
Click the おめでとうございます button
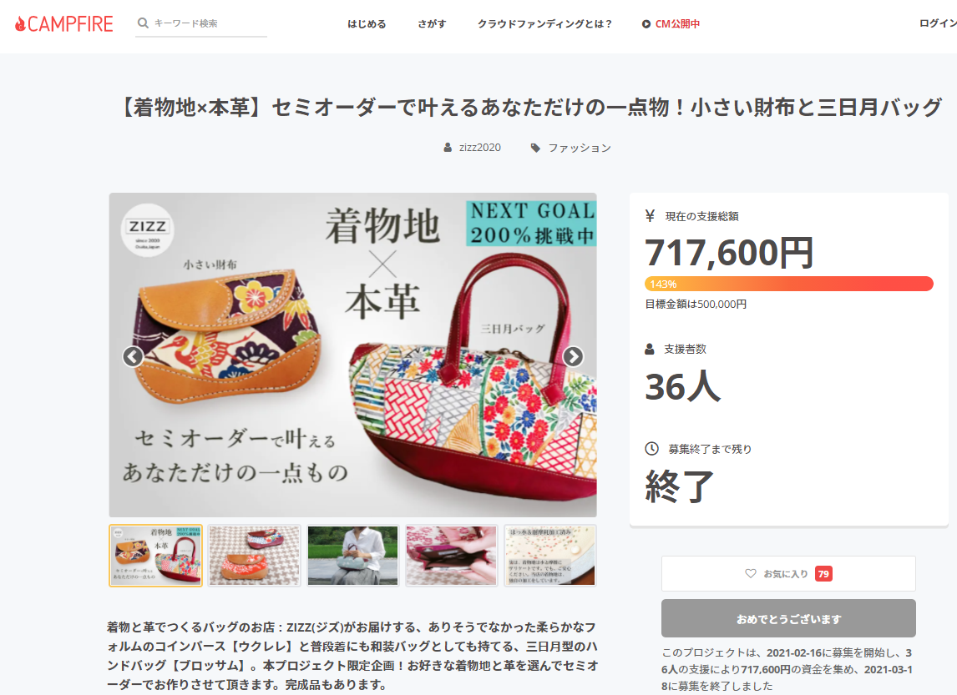tap(788, 618)
